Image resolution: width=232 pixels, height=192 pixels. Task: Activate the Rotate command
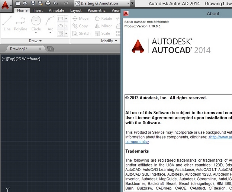[x=103, y=19]
